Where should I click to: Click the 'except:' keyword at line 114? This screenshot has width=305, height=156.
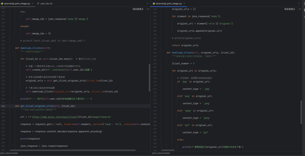pos(25,26)
